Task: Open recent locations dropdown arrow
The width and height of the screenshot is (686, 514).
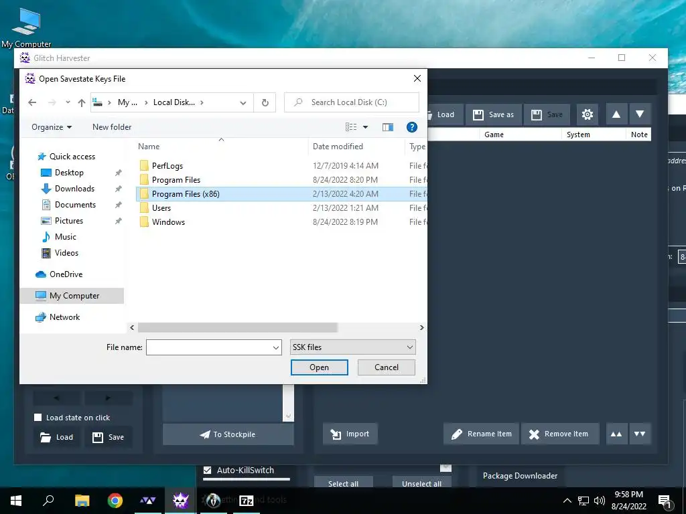Action: point(68,102)
